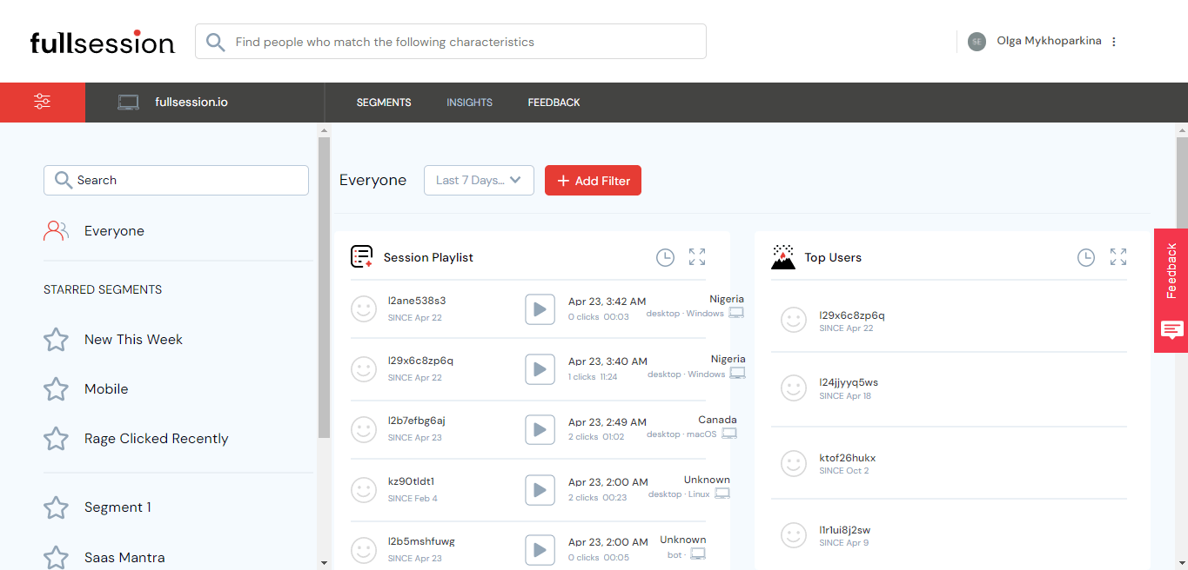This screenshot has height=570, width=1188.
Task: Play session from user l2ane538s3
Action: coord(540,308)
